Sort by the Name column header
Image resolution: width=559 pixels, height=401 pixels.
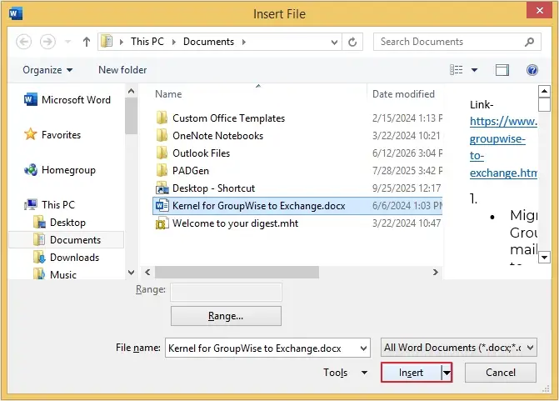168,94
